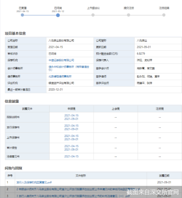
Task: Click the 签字会计师 names cell
Action: click(x=158, y=68)
